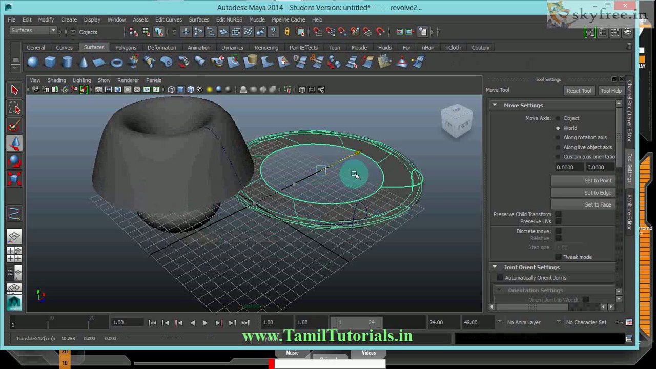Enable Preserve UVs checkbox

558,221
